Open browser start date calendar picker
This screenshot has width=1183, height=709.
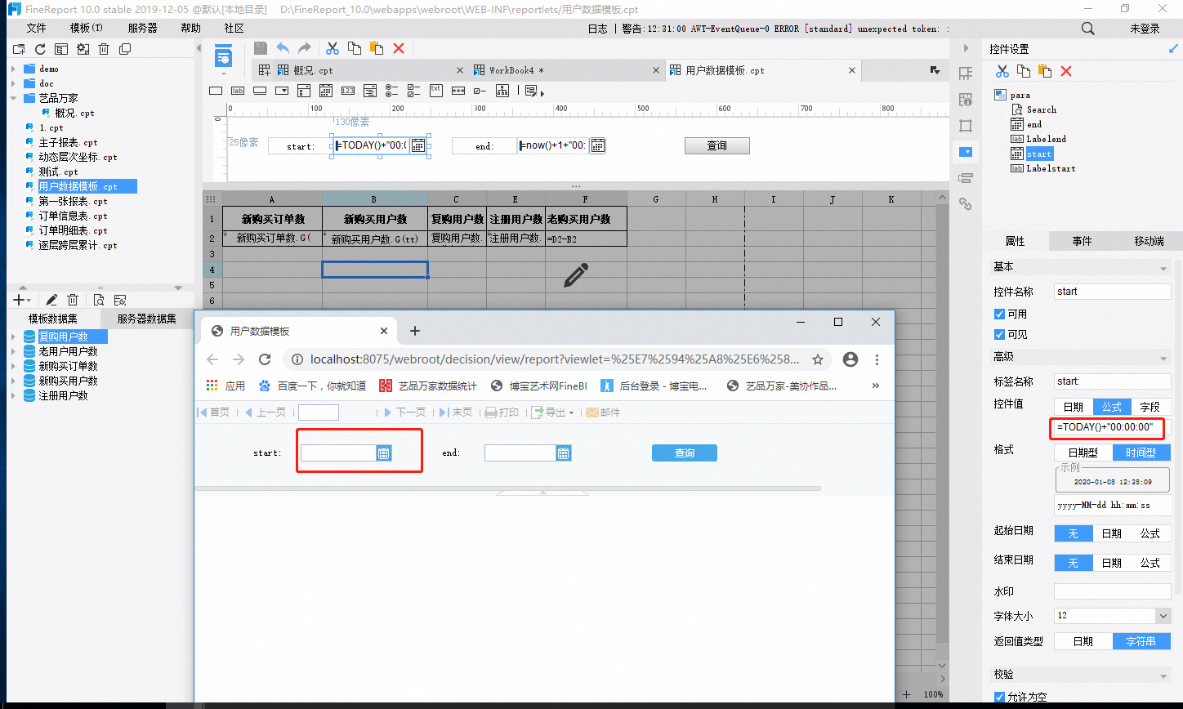pyautogui.click(x=384, y=453)
